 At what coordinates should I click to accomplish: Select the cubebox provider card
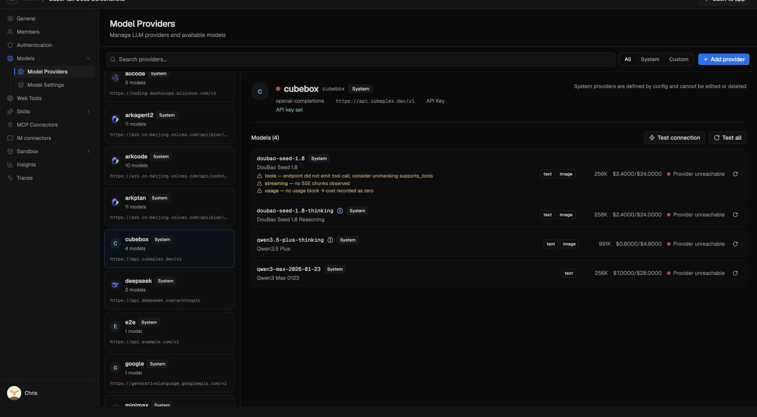pos(169,248)
